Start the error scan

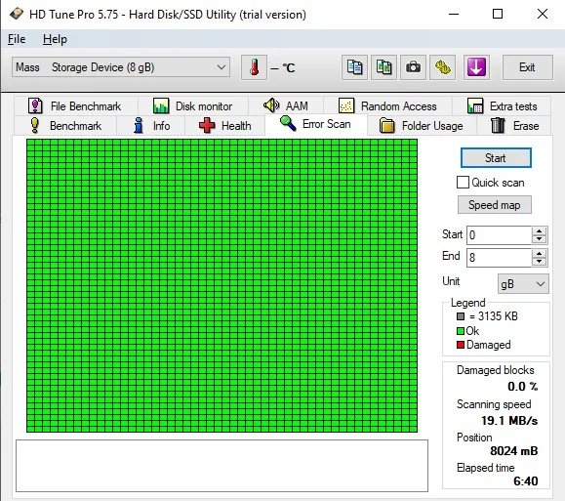click(496, 158)
